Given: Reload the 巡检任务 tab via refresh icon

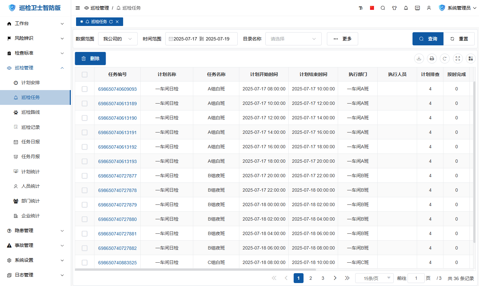Looking at the screenshot, I should point(111,22).
